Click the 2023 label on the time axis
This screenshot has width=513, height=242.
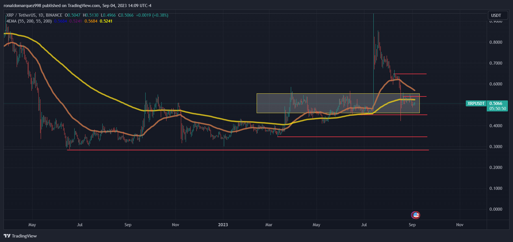[223, 225]
